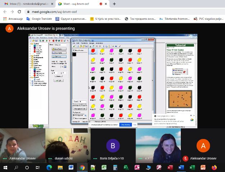Confirm changes with Sprite Editor green checkmark
Screen dimensions: 225x172
coord(74,46)
